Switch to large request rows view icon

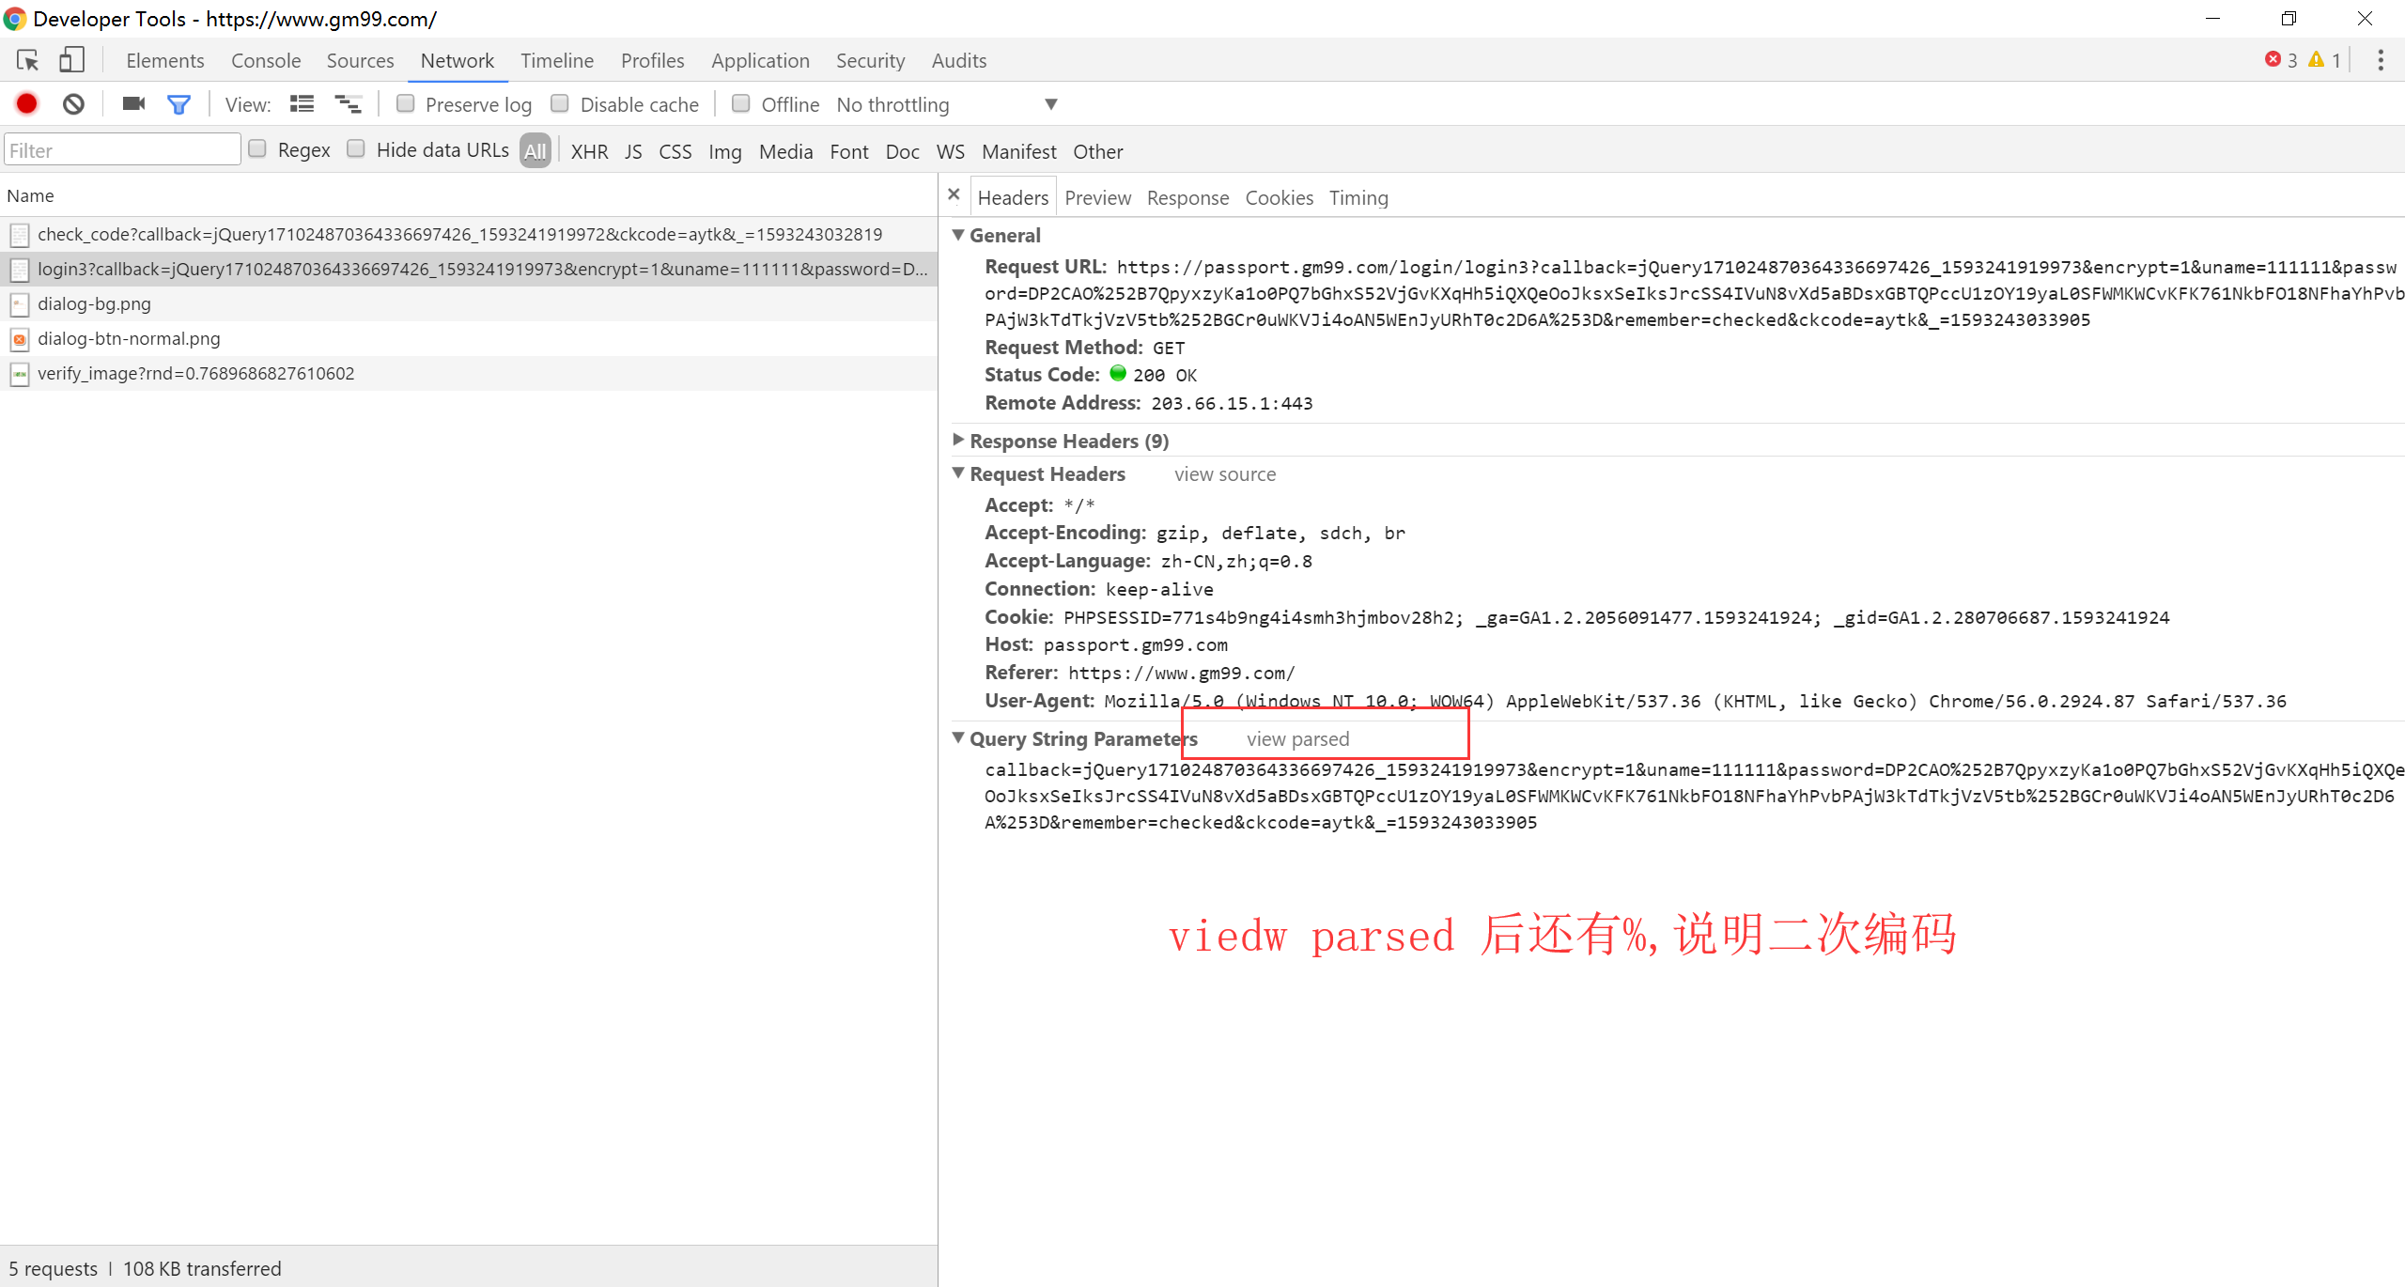point(302,104)
